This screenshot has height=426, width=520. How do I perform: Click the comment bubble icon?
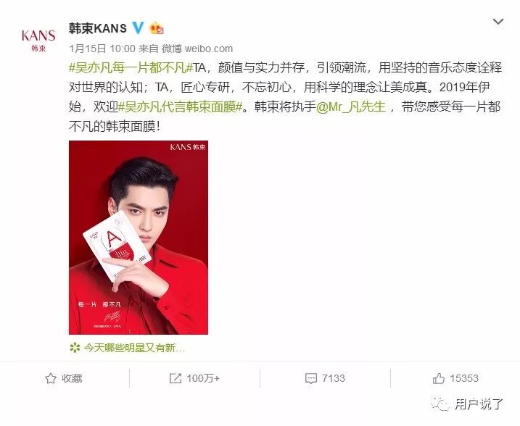point(310,378)
